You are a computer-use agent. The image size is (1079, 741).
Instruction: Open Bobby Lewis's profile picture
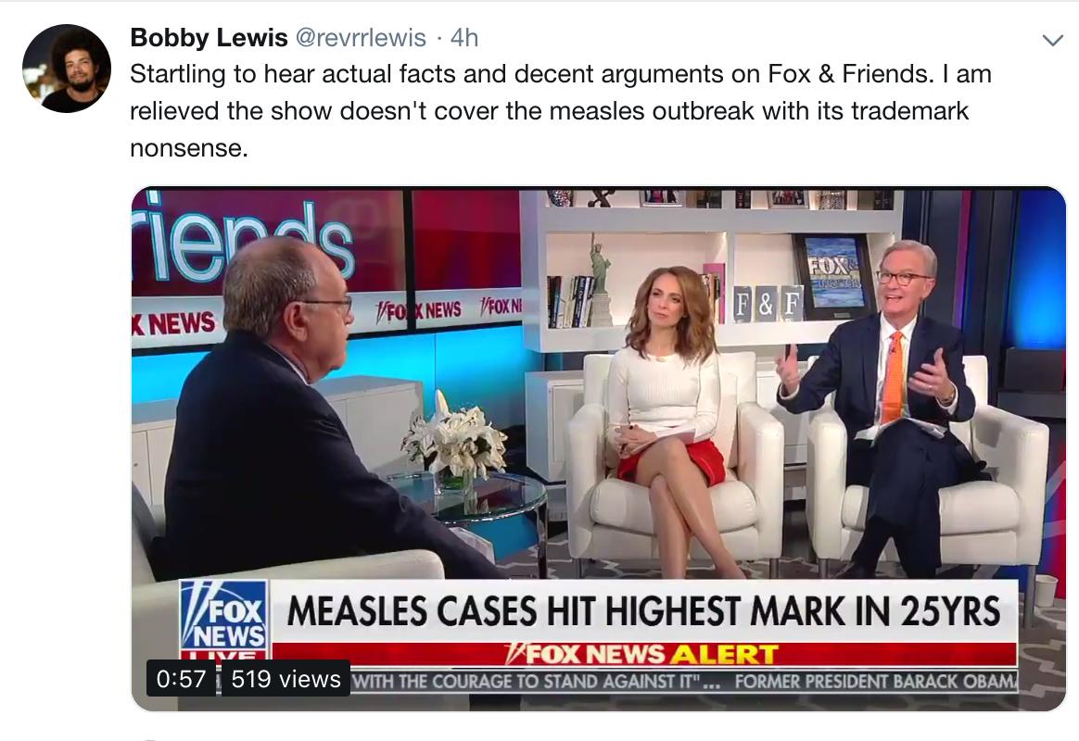click(67, 69)
